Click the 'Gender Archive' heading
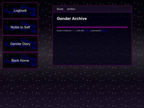This screenshot has height=108, width=144. point(72,19)
